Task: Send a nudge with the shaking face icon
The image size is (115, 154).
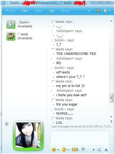Action: (75, 149)
